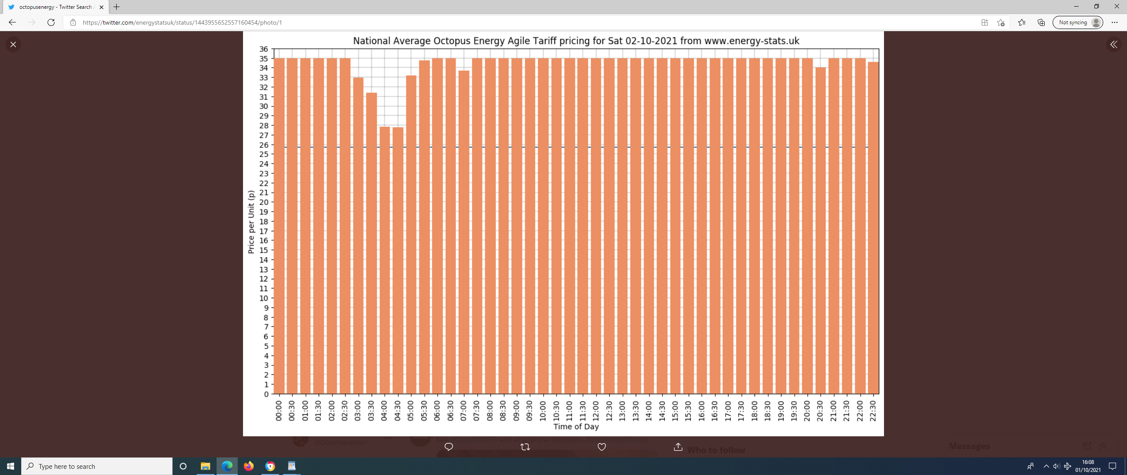The width and height of the screenshot is (1127, 475).
Task: Share the tweet via share icon
Action: 678,447
